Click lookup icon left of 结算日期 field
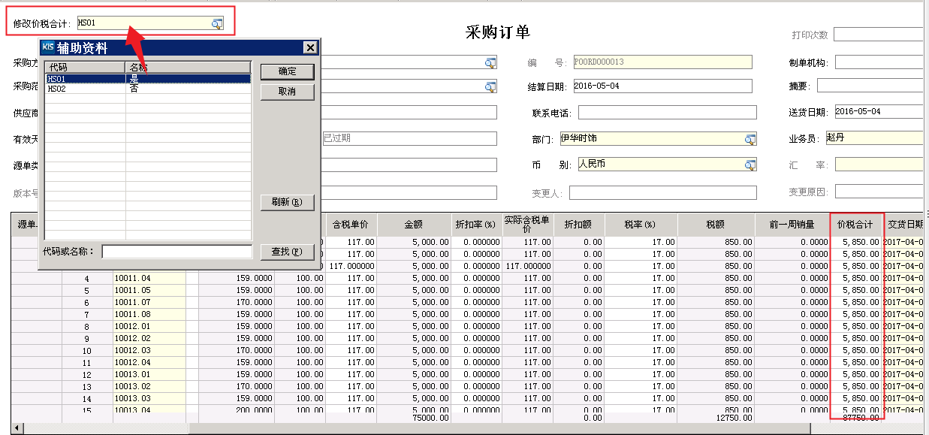The width and height of the screenshot is (929, 435). click(x=490, y=87)
